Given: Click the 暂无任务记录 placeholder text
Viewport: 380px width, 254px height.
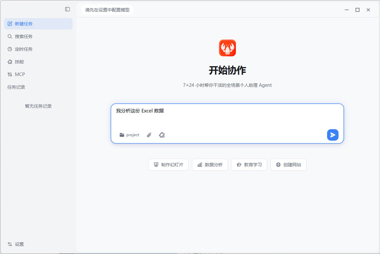Looking at the screenshot, I should (38, 106).
